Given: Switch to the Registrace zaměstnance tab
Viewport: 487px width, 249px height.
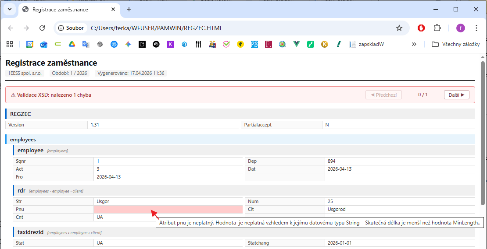Looking at the screenshot, I should pos(67,9).
